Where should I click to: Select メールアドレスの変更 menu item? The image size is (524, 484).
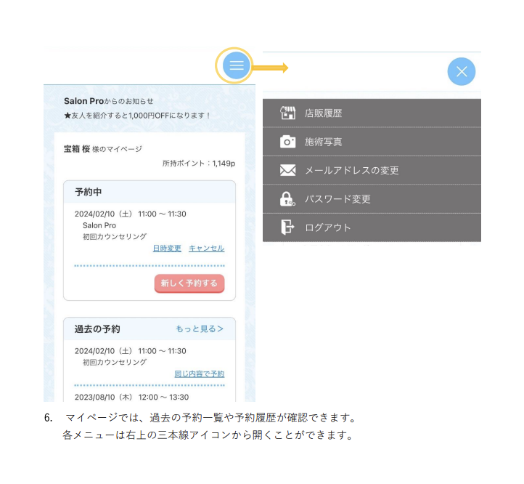[372, 170]
